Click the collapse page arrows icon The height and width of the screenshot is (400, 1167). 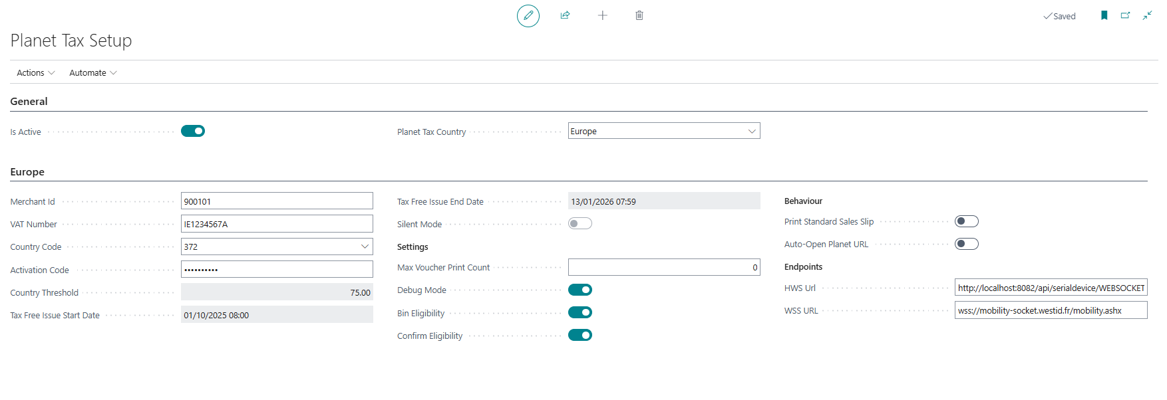(1147, 15)
